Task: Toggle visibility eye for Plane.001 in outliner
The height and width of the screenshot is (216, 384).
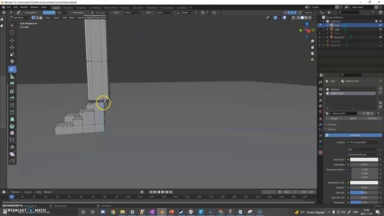Action: click(380, 37)
